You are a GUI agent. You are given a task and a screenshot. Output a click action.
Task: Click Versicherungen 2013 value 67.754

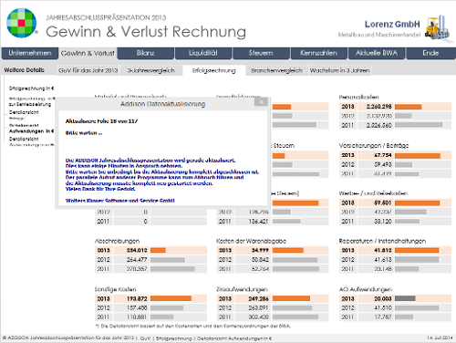(x=383, y=155)
